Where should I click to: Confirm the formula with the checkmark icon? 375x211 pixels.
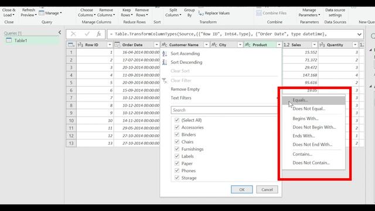(x=87, y=34)
